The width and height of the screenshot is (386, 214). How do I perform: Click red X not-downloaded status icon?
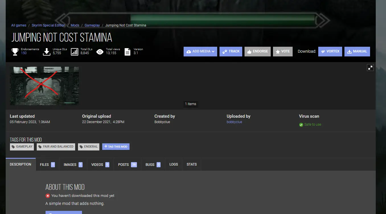[48, 196]
